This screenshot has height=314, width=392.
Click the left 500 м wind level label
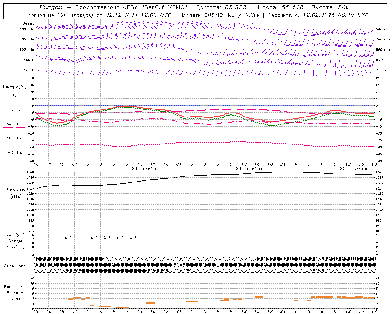tap(29, 60)
